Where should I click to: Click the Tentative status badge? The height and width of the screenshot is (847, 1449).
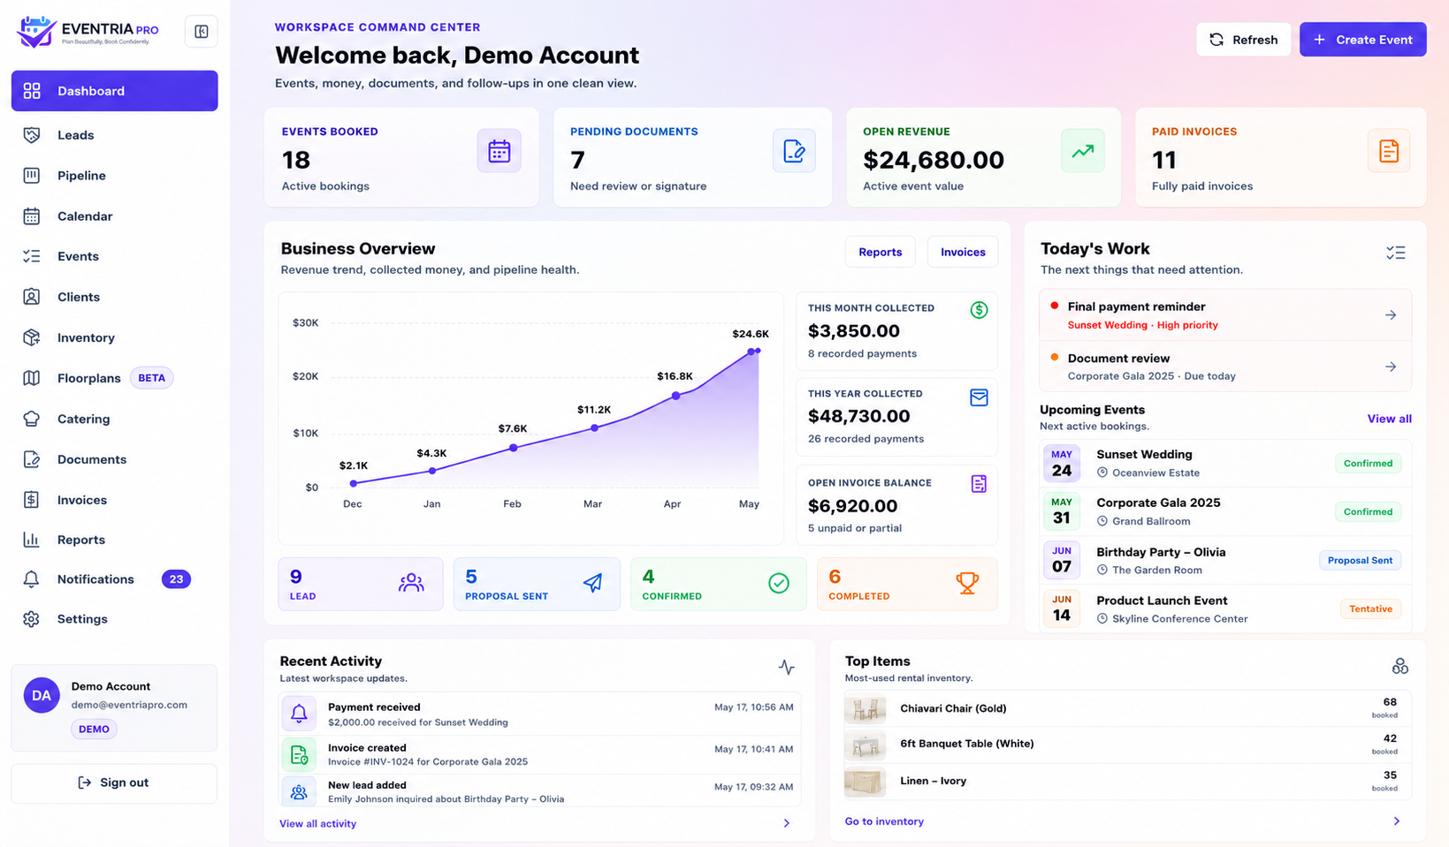coord(1370,609)
